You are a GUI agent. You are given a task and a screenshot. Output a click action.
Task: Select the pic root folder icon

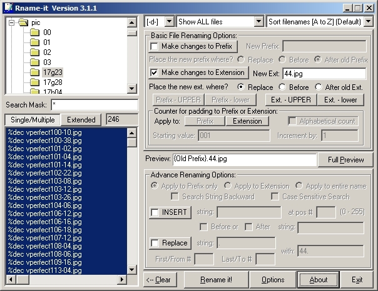(23, 22)
